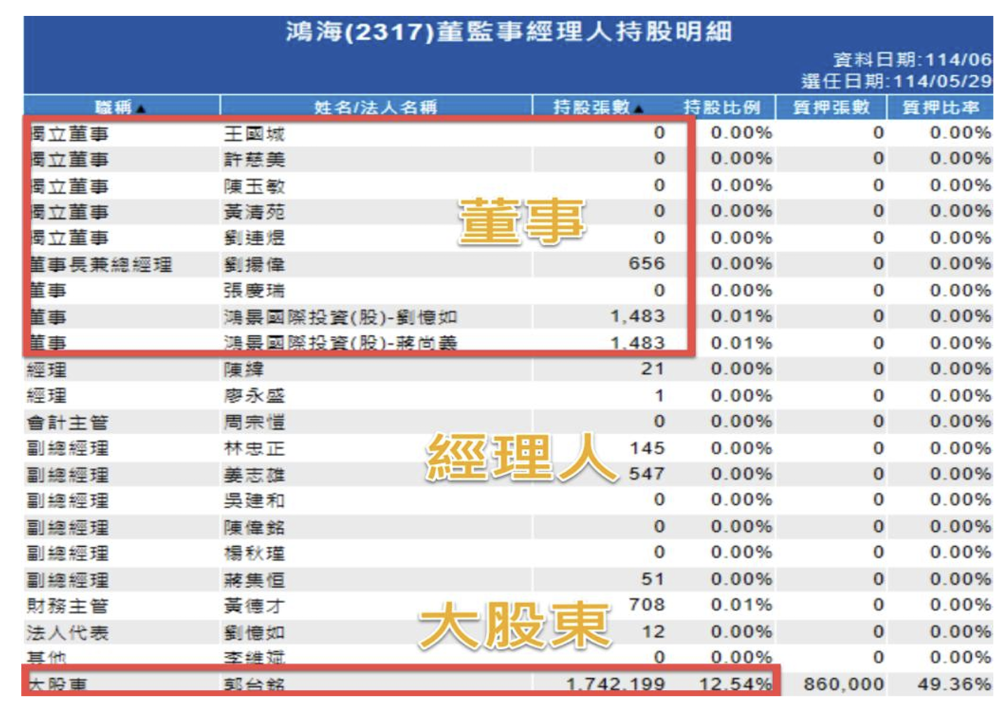The image size is (1006, 701).
Task: Click 劉揚偉's holding value 656
Action: click(x=646, y=264)
